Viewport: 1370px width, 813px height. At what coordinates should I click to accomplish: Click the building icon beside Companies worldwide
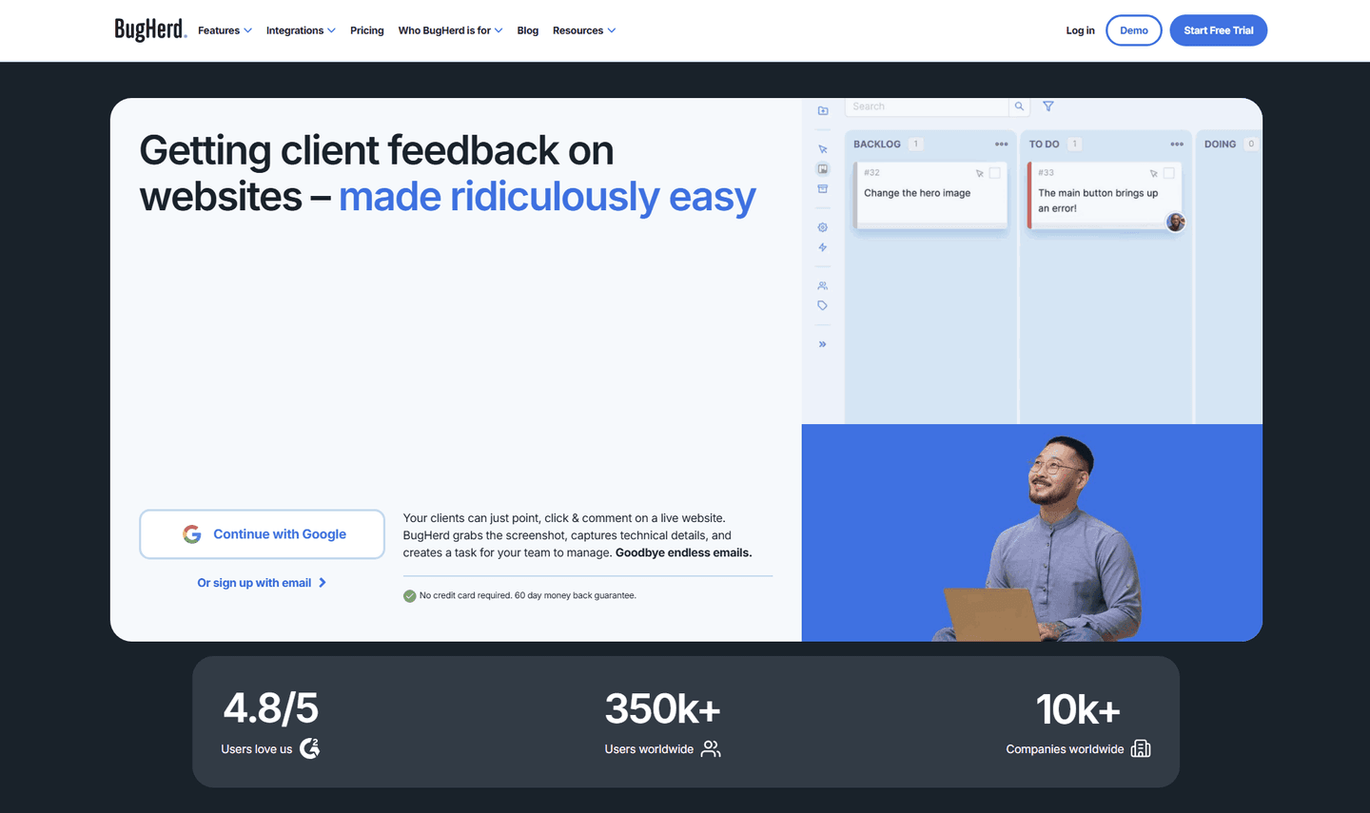tap(1141, 749)
